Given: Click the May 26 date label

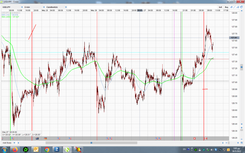Looking at the screenshot, I should click(94, 11).
